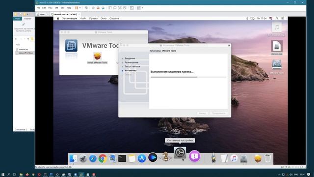Image resolution: width=314 pixels, height=177 pixels.
Task: Open Feedback Assistant purple icon in dock
Action: [194, 156]
